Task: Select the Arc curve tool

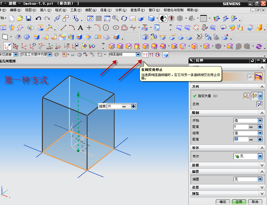Action: [72, 27]
